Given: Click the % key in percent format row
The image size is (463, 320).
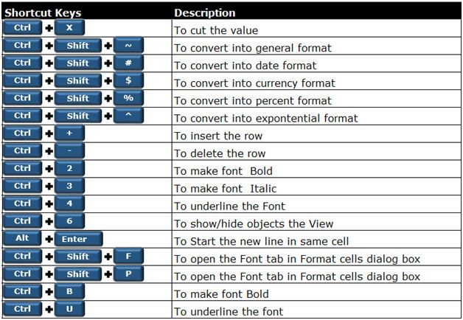Looking at the screenshot, I should pyautogui.click(x=128, y=98).
